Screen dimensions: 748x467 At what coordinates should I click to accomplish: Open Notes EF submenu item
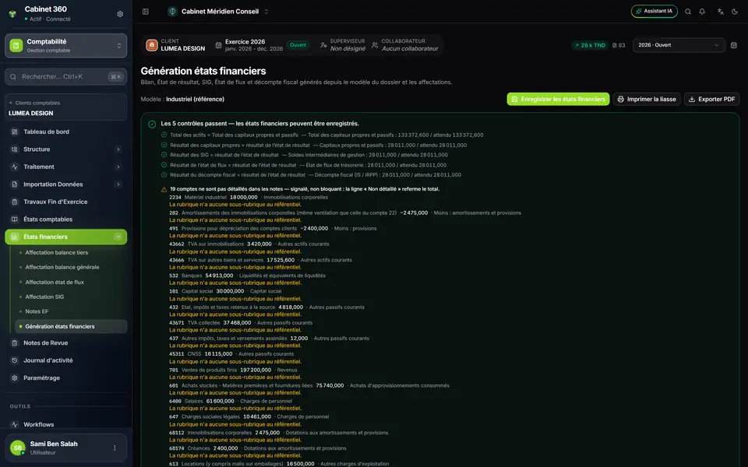pos(37,311)
